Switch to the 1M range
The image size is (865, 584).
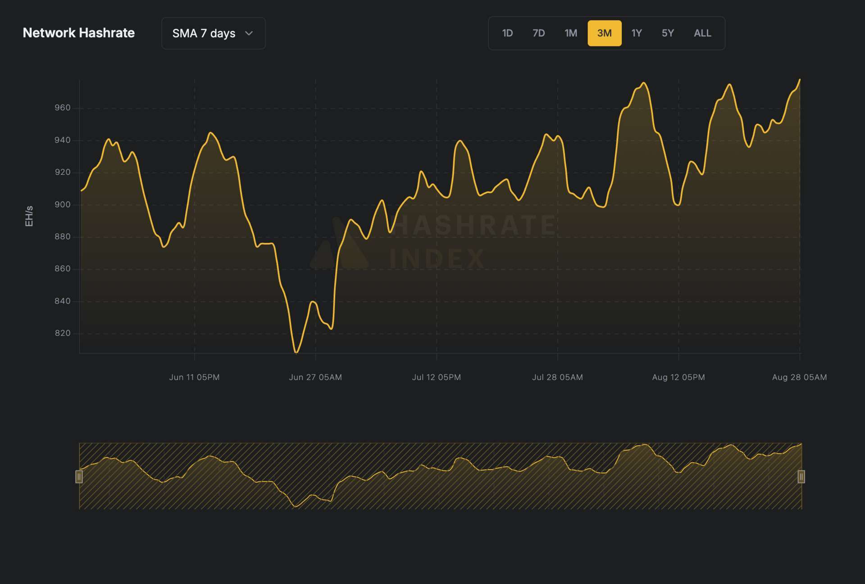coord(570,33)
